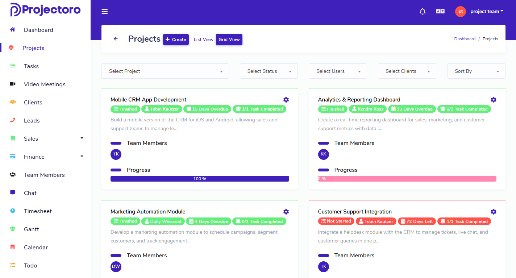Expand the Sales sidebar submenu
Image resolution: width=516 pixels, height=278 pixels.
click(45, 138)
